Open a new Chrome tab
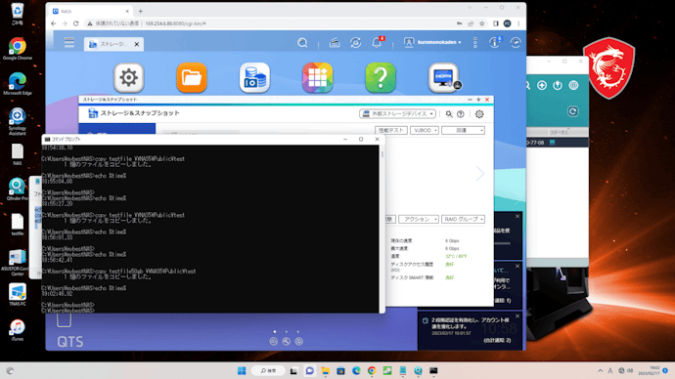The image size is (675, 379). (140, 11)
